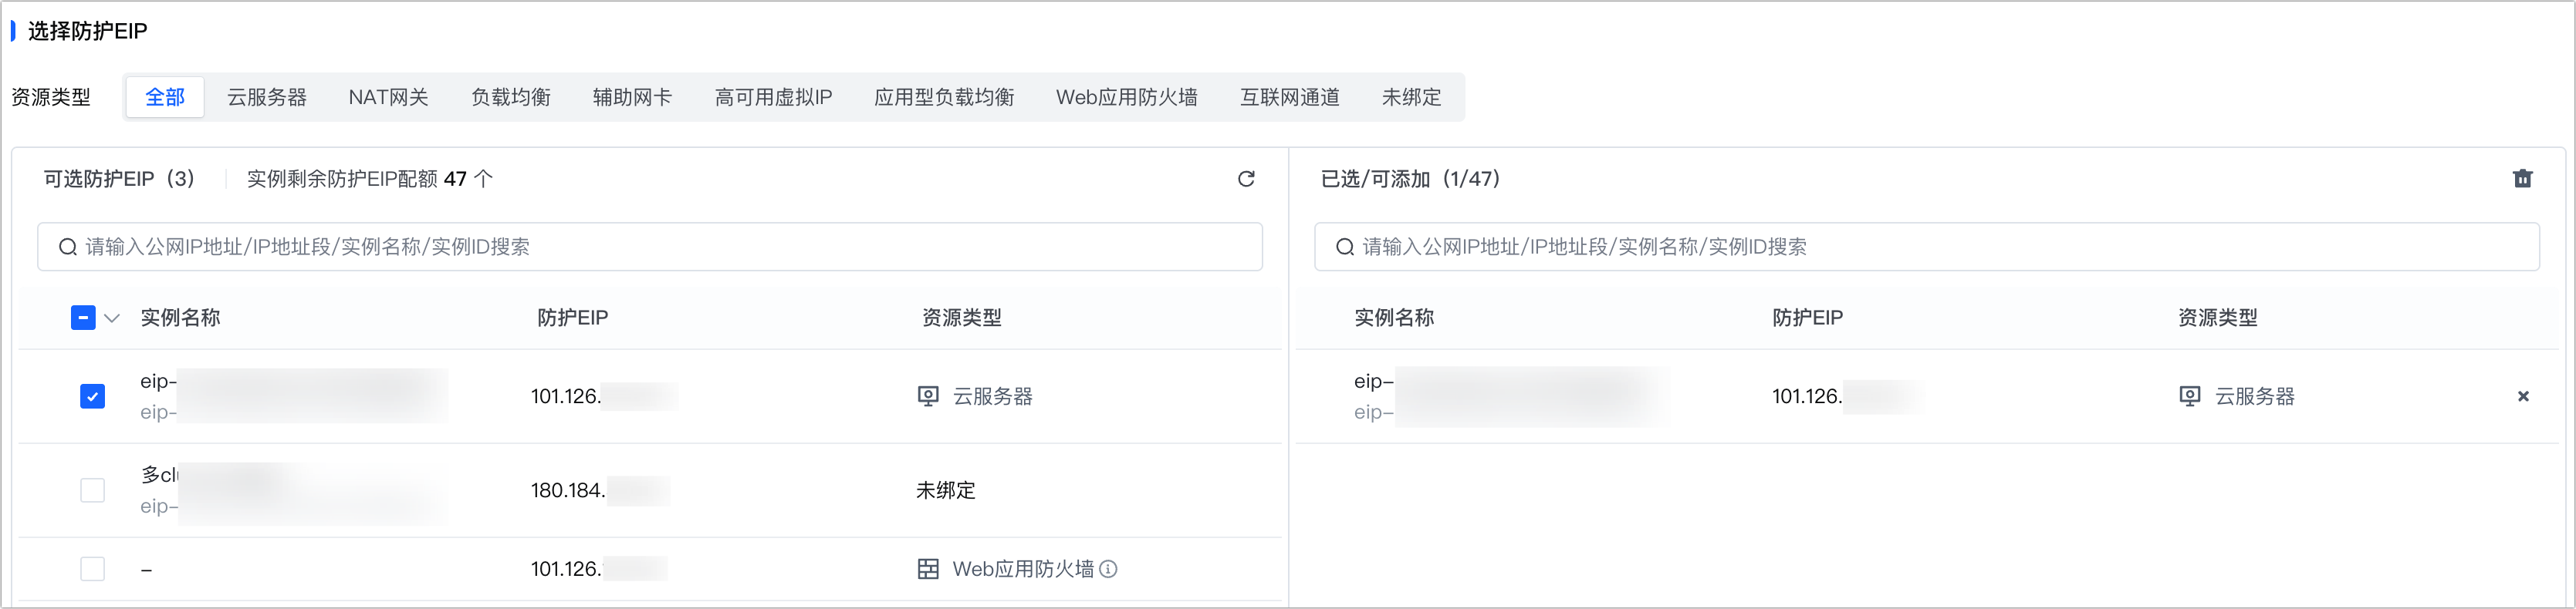Viewport: 2576px width, 609px height.
Task: Click 云服务器 icon in selected list row
Action: click(2189, 396)
